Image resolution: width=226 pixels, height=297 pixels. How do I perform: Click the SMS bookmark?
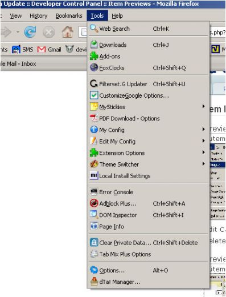pyautogui.click(x=22, y=50)
